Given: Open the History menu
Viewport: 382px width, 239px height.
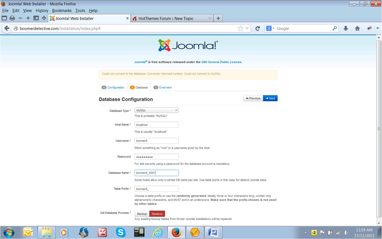Looking at the screenshot, I should (x=42, y=11).
